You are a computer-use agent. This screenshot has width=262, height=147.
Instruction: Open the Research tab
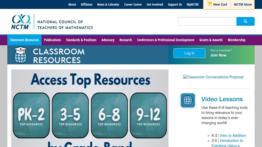pyautogui.click(x=126, y=40)
